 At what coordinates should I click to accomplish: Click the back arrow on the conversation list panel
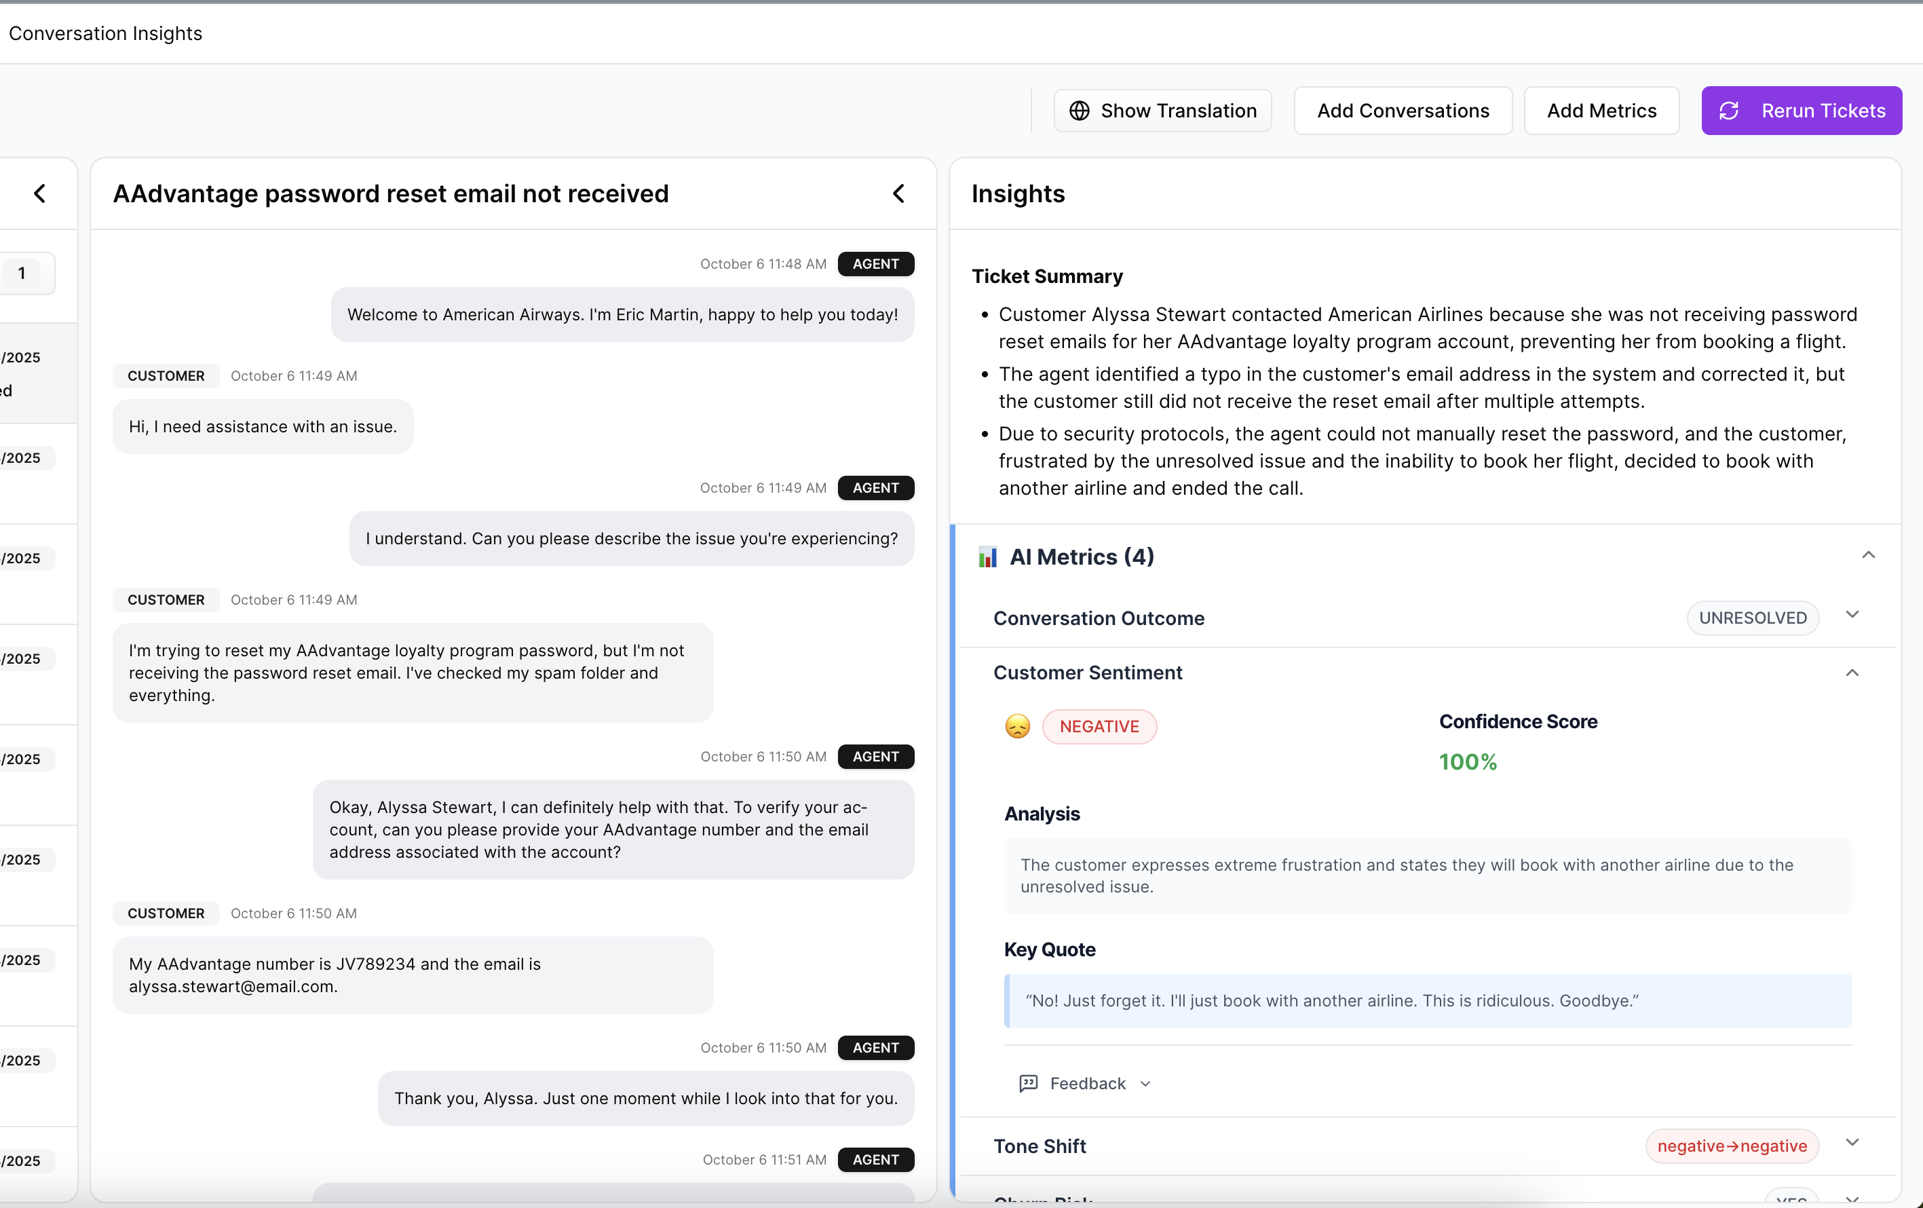(39, 193)
